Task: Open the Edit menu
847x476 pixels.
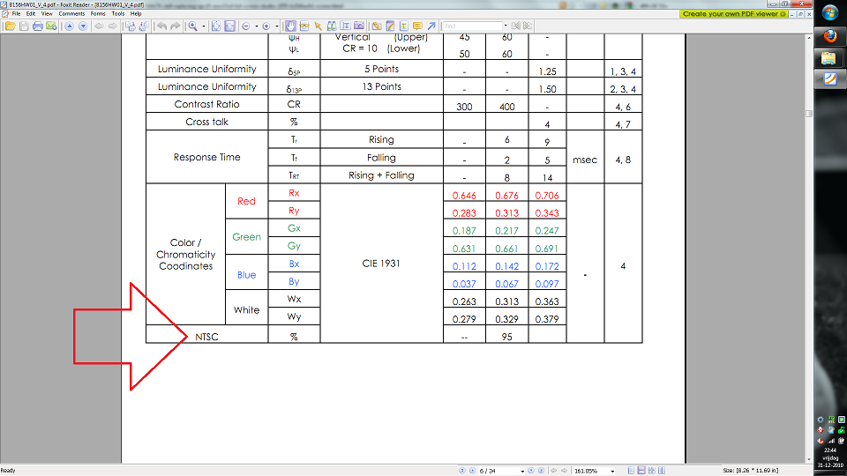Action: pyautogui.click(x=31, y=14)
